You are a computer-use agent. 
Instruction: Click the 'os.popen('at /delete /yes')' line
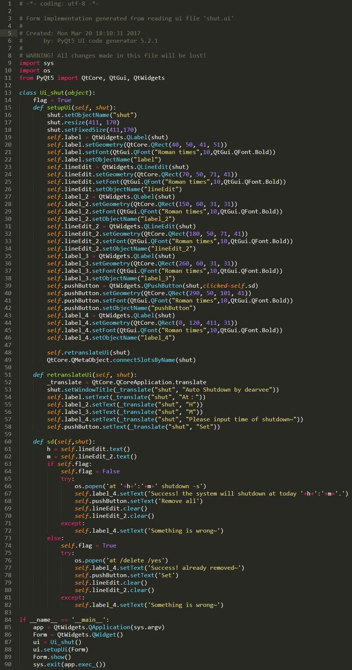(122, 561)
